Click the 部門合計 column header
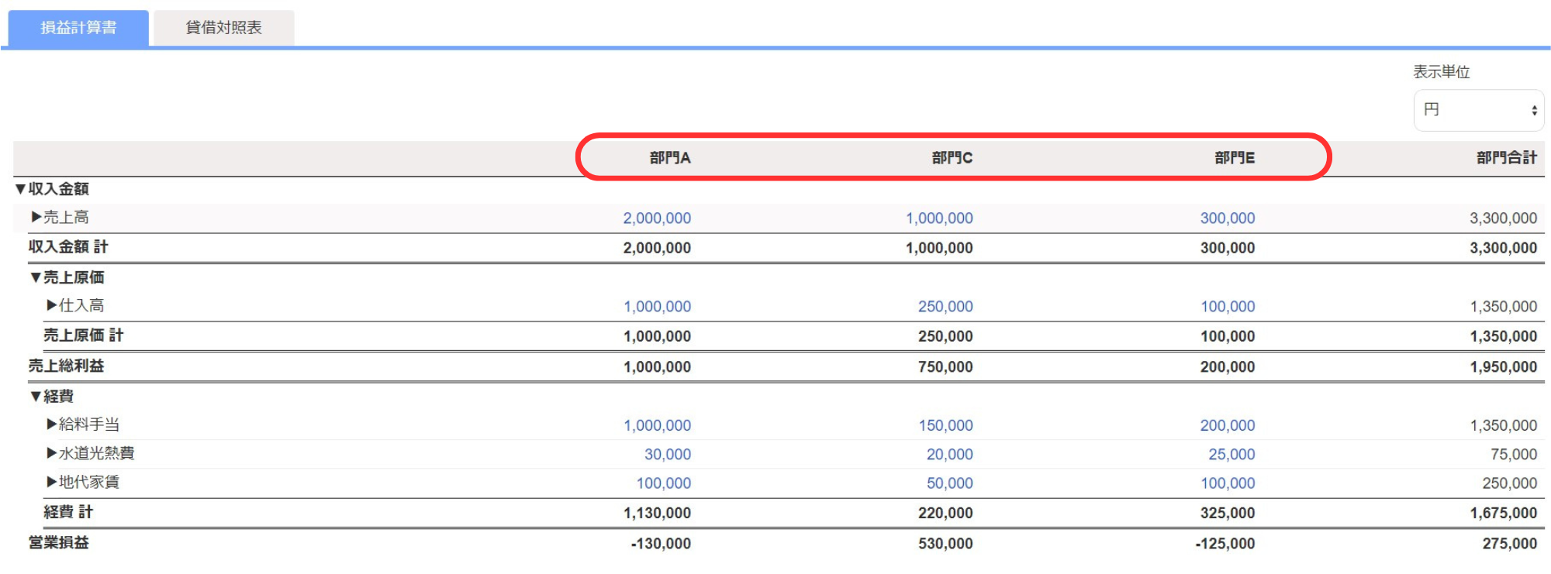 [1505, 158]
